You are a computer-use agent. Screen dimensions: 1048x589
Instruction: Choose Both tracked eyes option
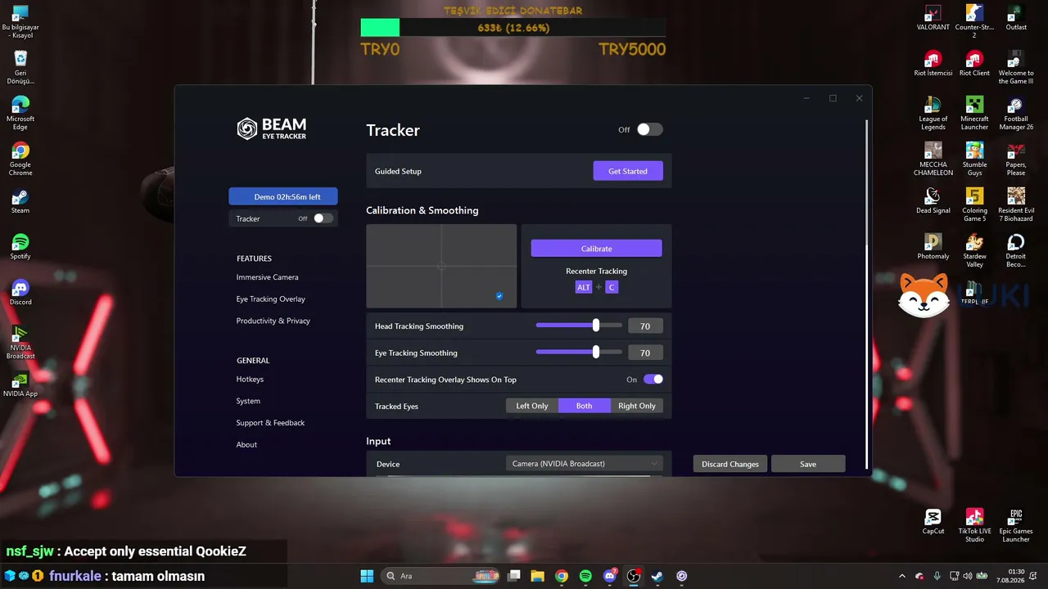point(585,406)
